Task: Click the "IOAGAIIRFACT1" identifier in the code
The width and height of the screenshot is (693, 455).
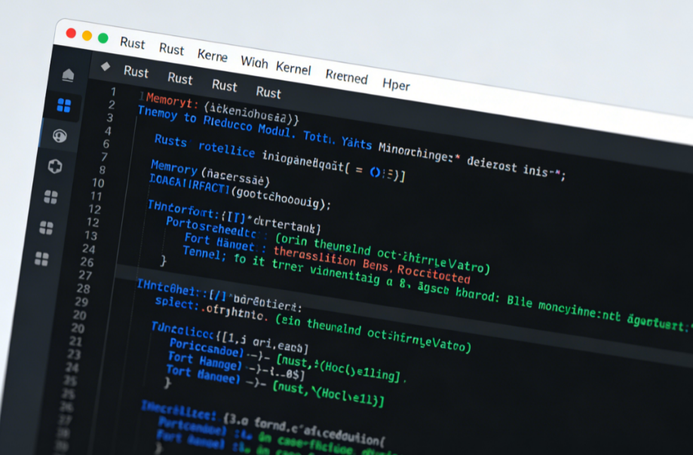Action: [x=189, y=184]
